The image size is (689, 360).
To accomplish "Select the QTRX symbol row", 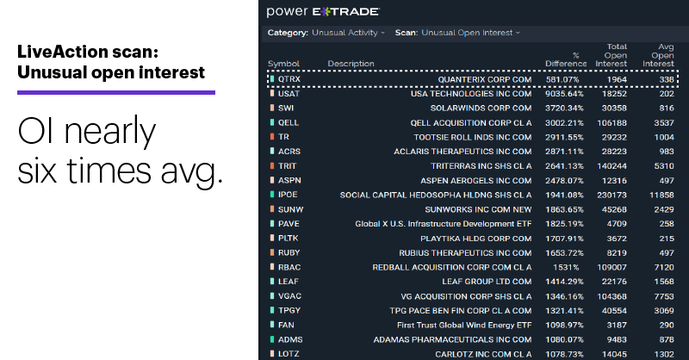I will coord(472,79).
